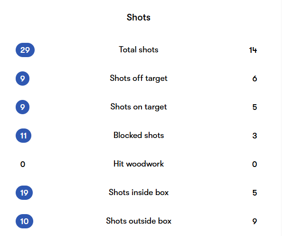Click the Total shots label

[139, 49]
